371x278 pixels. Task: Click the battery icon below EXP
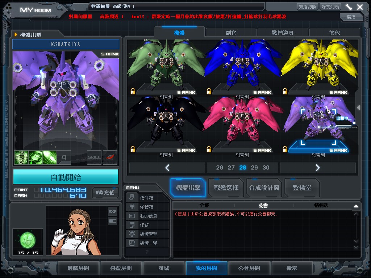click(x=112, y=221)
